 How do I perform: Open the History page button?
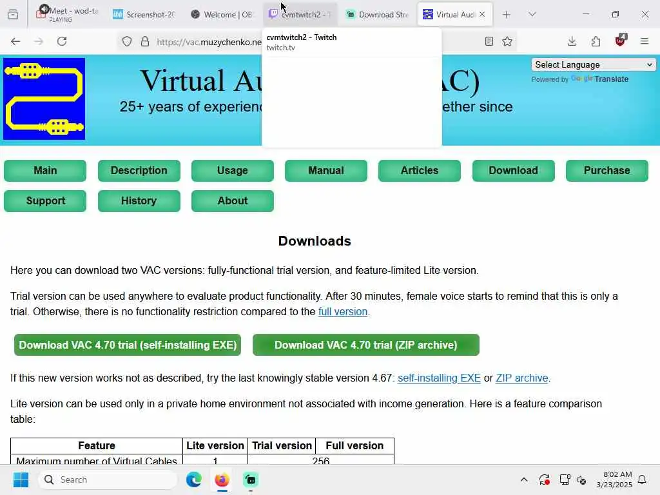click(x=139, y=201)
